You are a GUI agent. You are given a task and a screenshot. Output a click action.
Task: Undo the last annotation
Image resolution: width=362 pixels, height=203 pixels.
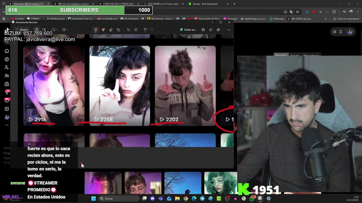click(x=145, y=30)
